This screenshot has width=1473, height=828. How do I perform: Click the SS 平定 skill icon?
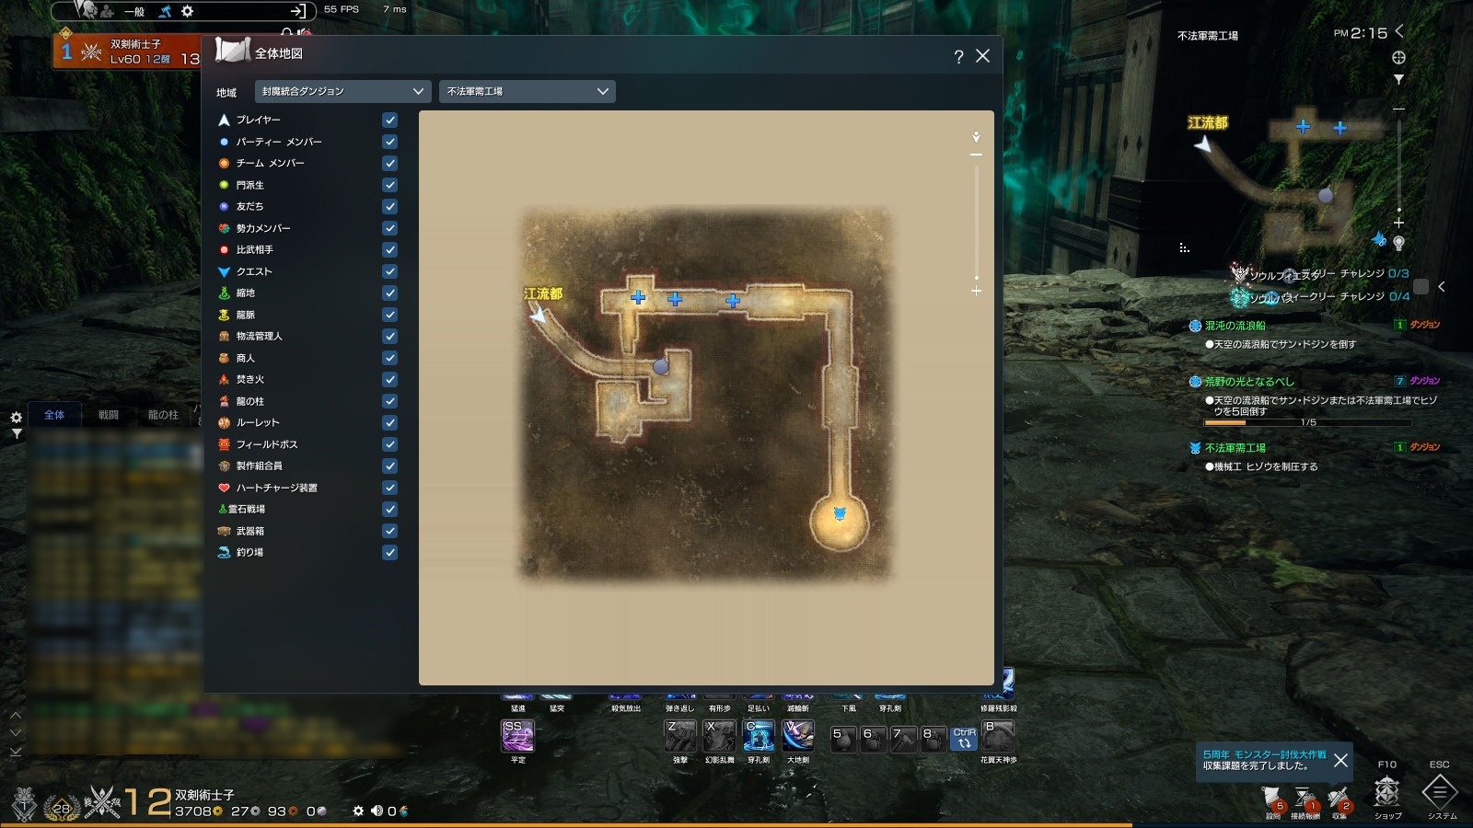[517, 736]
